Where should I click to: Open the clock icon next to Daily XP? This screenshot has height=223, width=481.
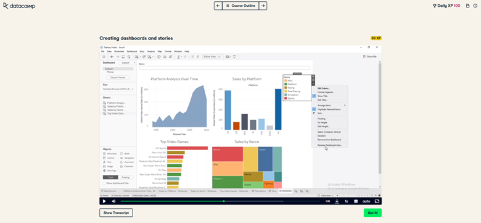click(475, 6)
